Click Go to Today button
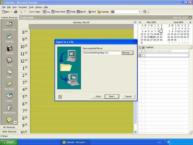Viewport: 193px width, 145px height. tap(35, 12)
